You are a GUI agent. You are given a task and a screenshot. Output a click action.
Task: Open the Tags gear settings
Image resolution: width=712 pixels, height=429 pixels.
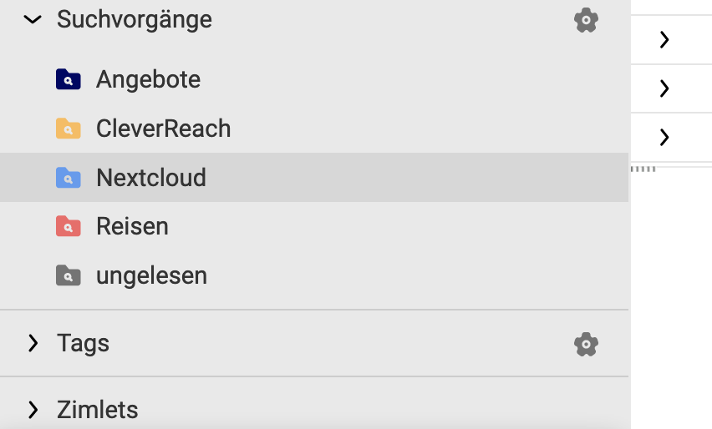point(586,344)
